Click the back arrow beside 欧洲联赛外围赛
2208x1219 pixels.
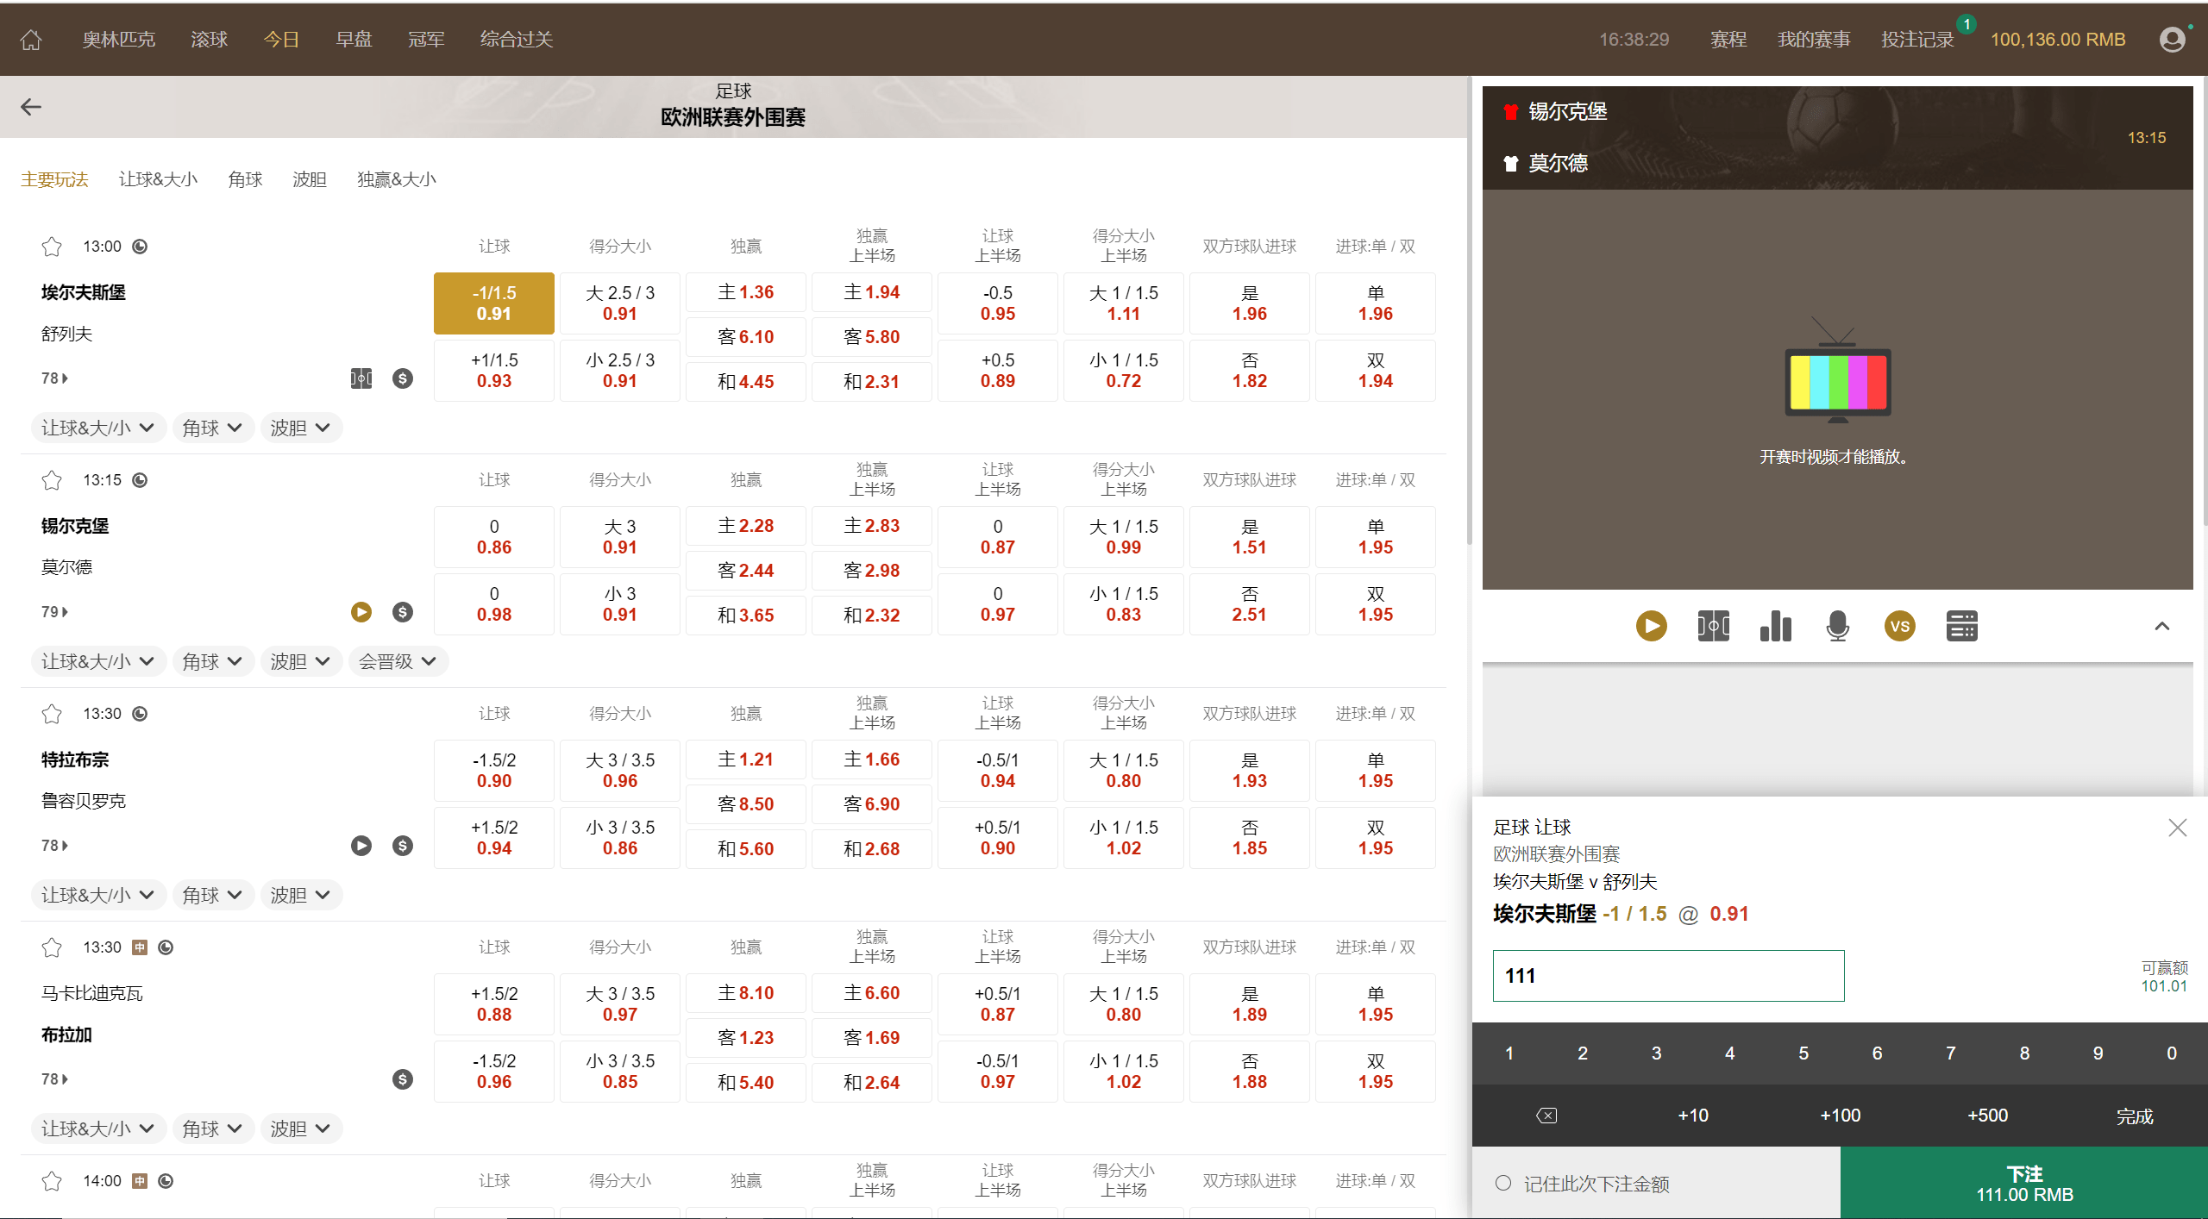click(x=31, y=107)
